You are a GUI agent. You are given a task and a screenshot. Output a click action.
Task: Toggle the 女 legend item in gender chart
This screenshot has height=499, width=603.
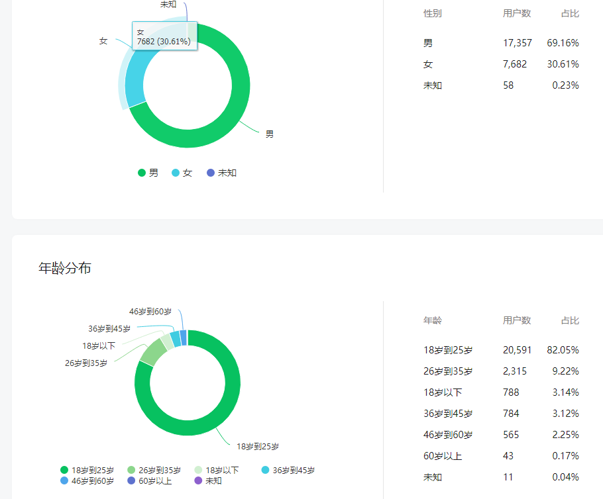pyautogui.click(x=182, y=173)
